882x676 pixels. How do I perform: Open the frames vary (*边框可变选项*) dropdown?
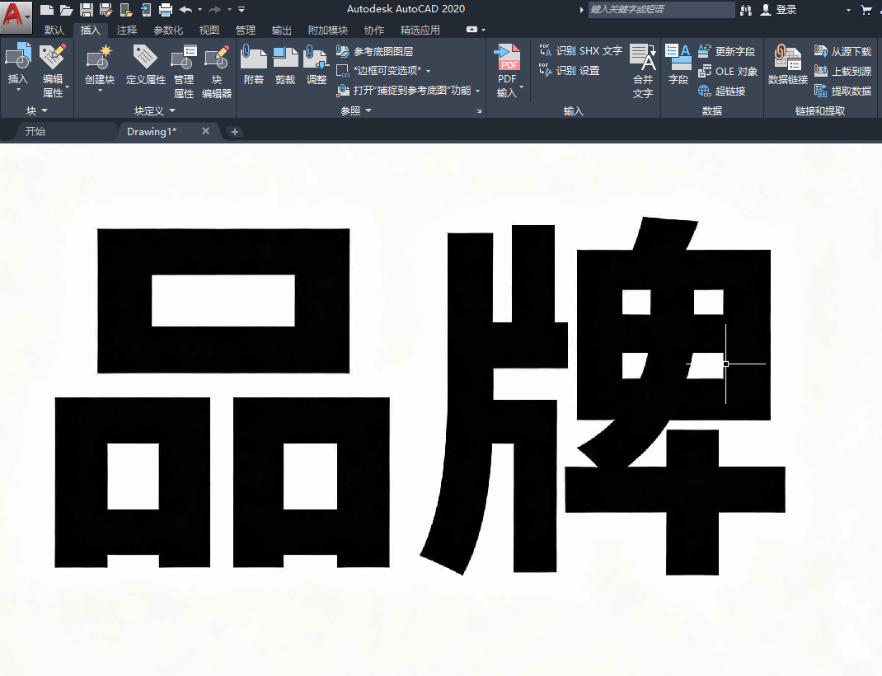click(x=429, y=71)
